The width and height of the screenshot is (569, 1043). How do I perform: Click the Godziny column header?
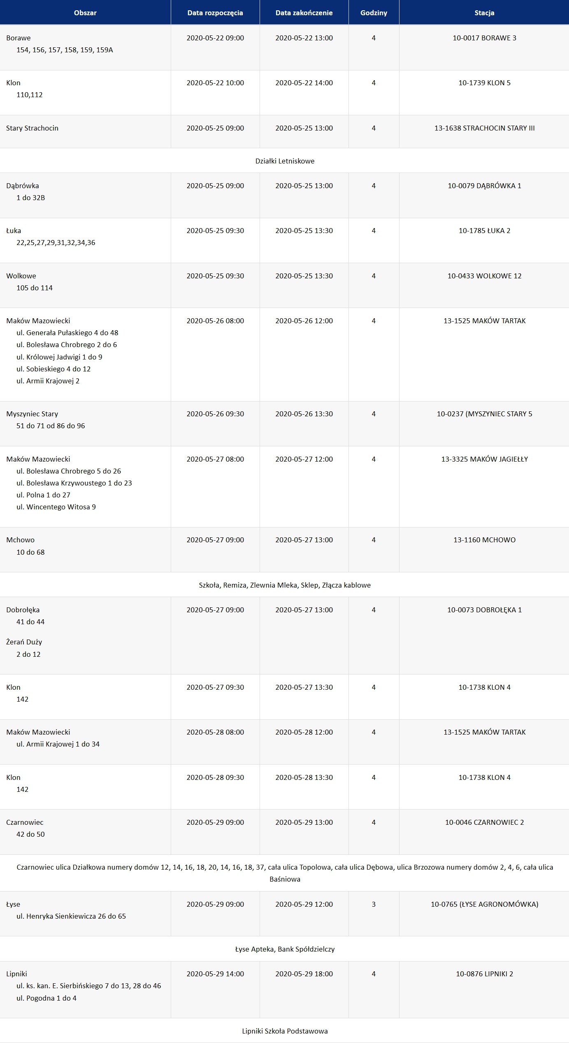(x=374, y=12)
